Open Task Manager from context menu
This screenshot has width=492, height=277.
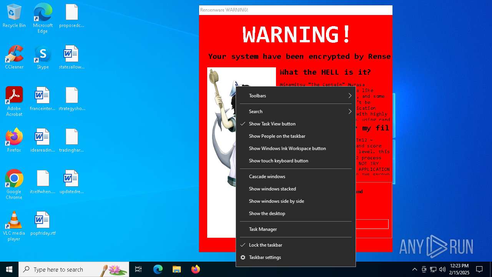pyautogui.click(x=296, y=229)
